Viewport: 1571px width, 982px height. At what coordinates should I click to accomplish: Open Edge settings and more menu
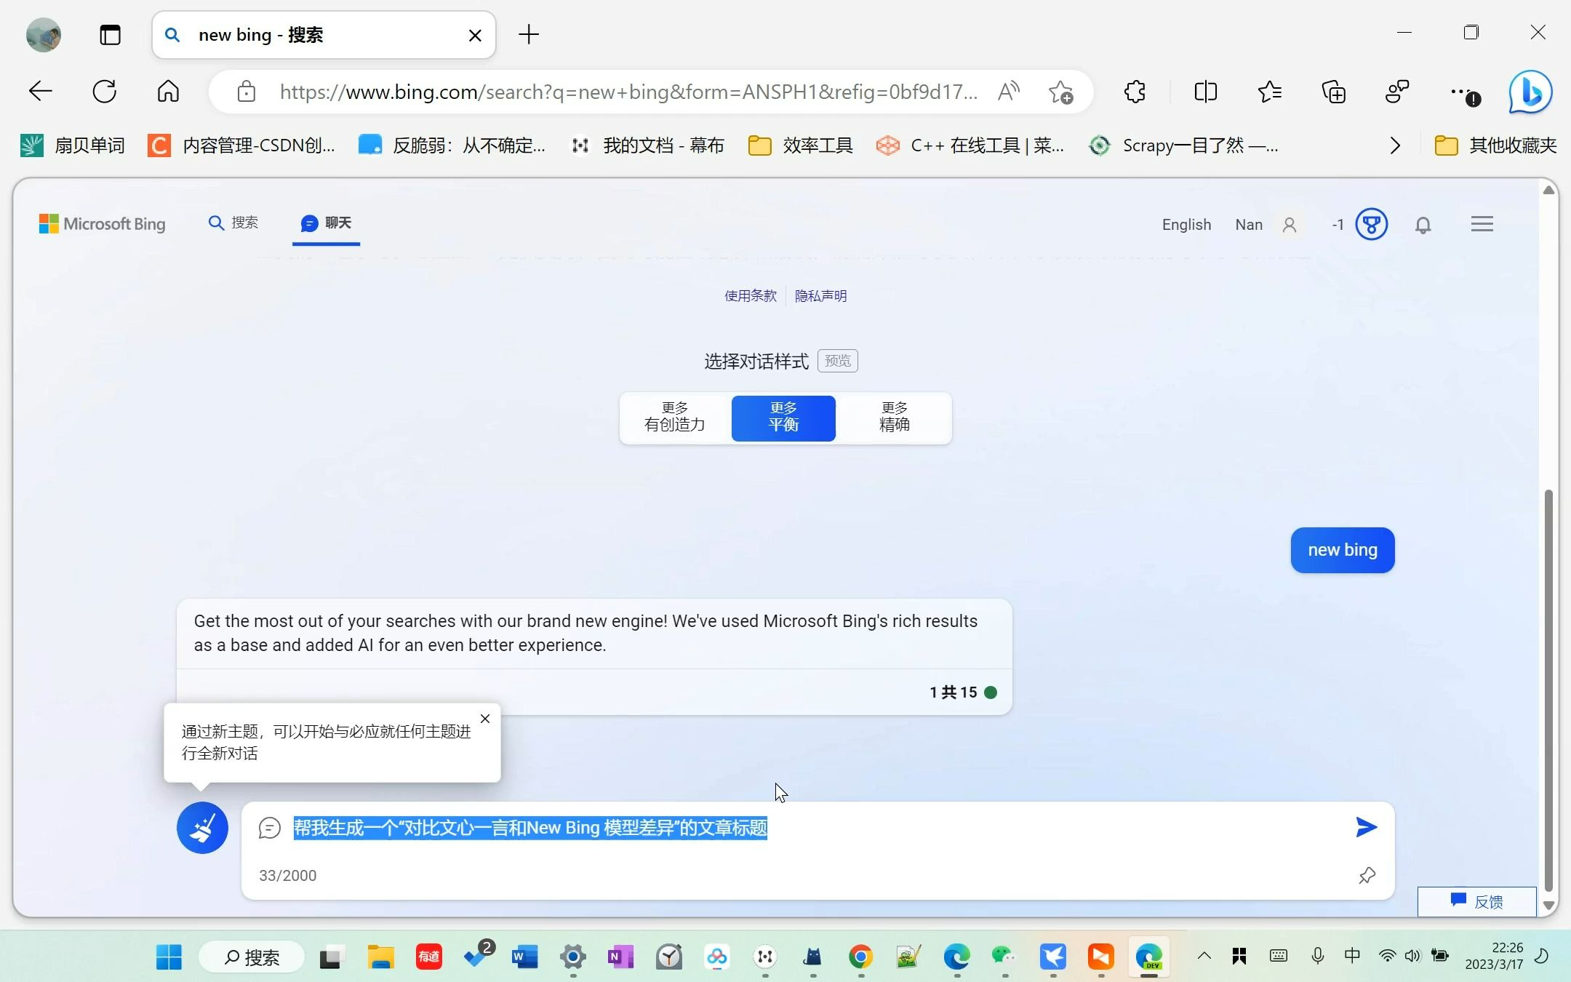pos(1464,93)
